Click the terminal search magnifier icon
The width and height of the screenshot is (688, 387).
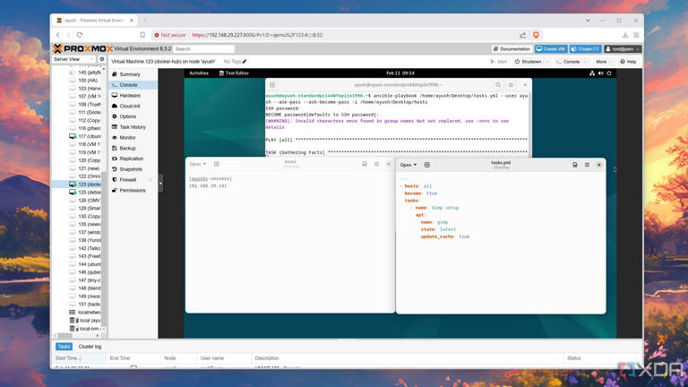pyautogui.click(x=498, y=85)
